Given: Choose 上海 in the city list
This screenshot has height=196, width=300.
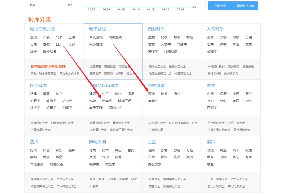Looking at the screenshot, I should pyautogui.click(x=72, y=37).
